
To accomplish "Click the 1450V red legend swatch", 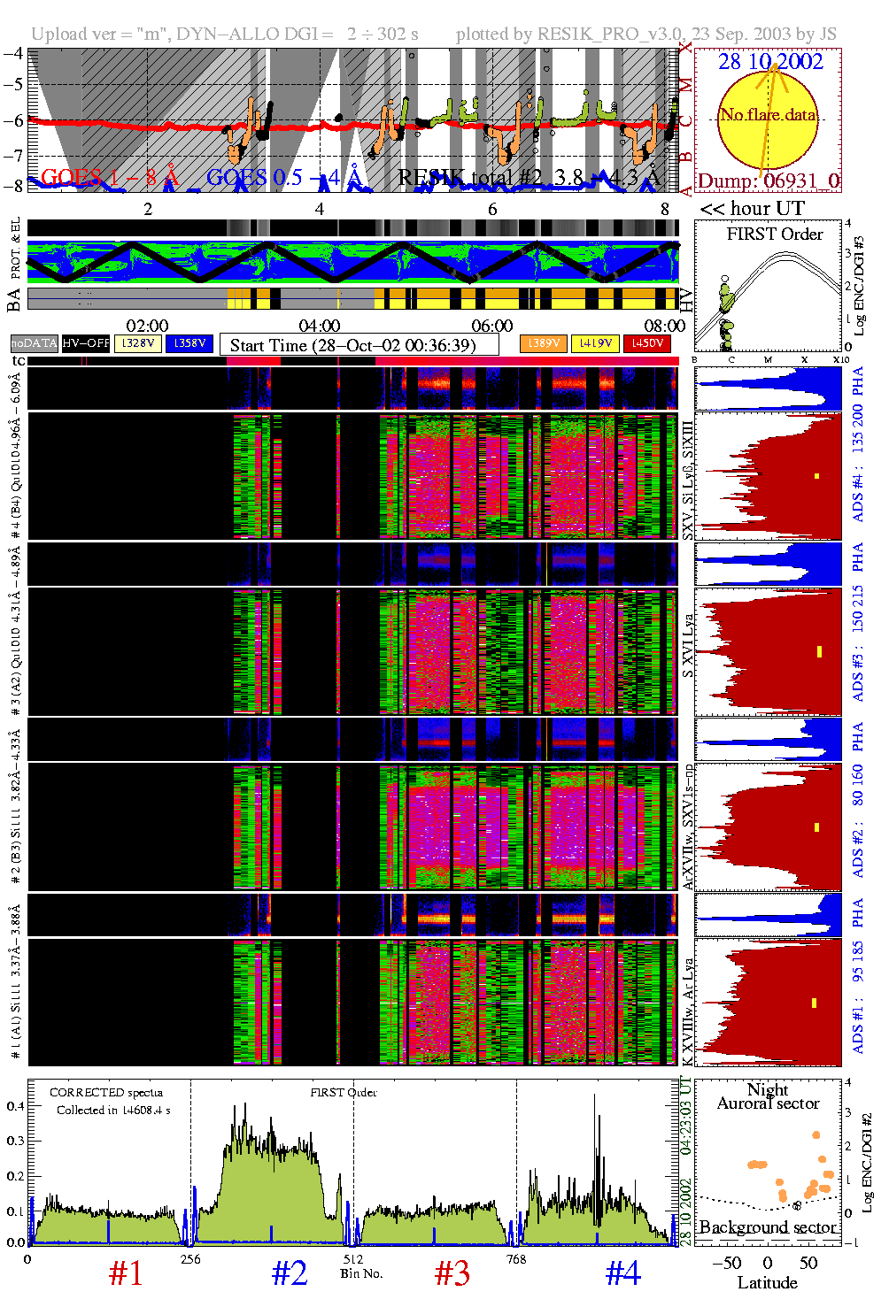I will click(x=647, y=343).
